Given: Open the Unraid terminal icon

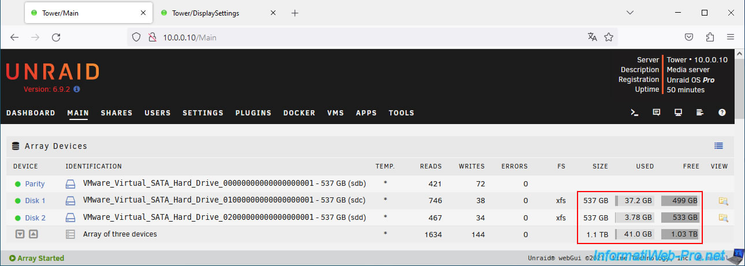Looking at the screenshot, I should pos(635,113).
